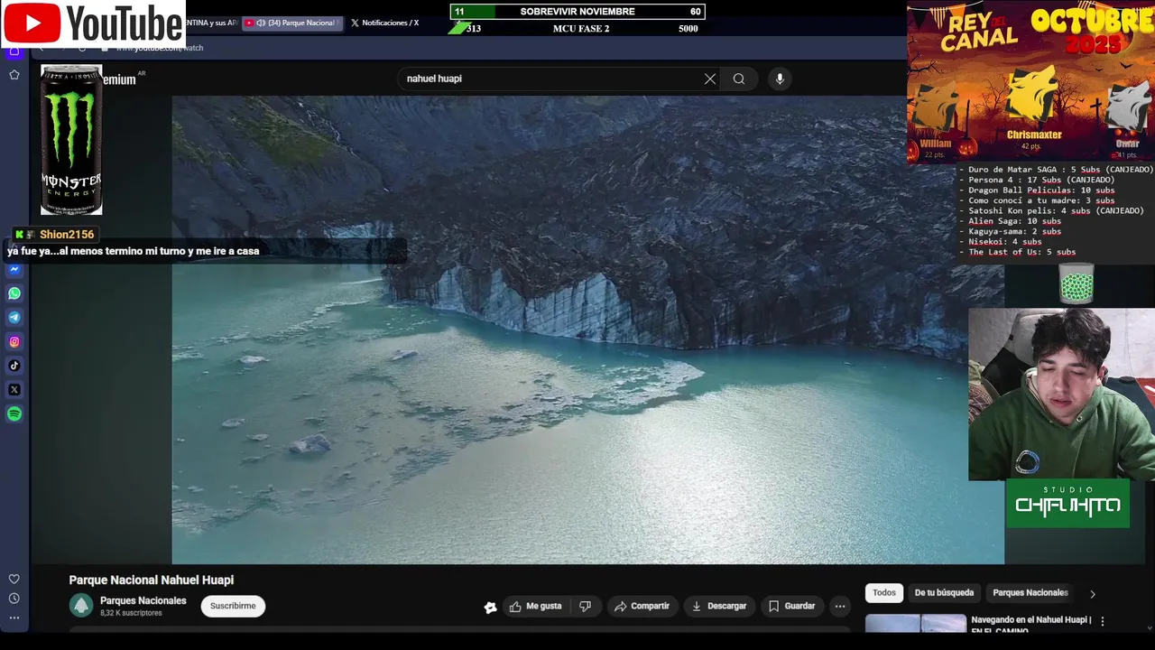Open history clock icon in sidebar
Image resolution: width=1155 pixels, height=650 pixels.
click(14, 599)
